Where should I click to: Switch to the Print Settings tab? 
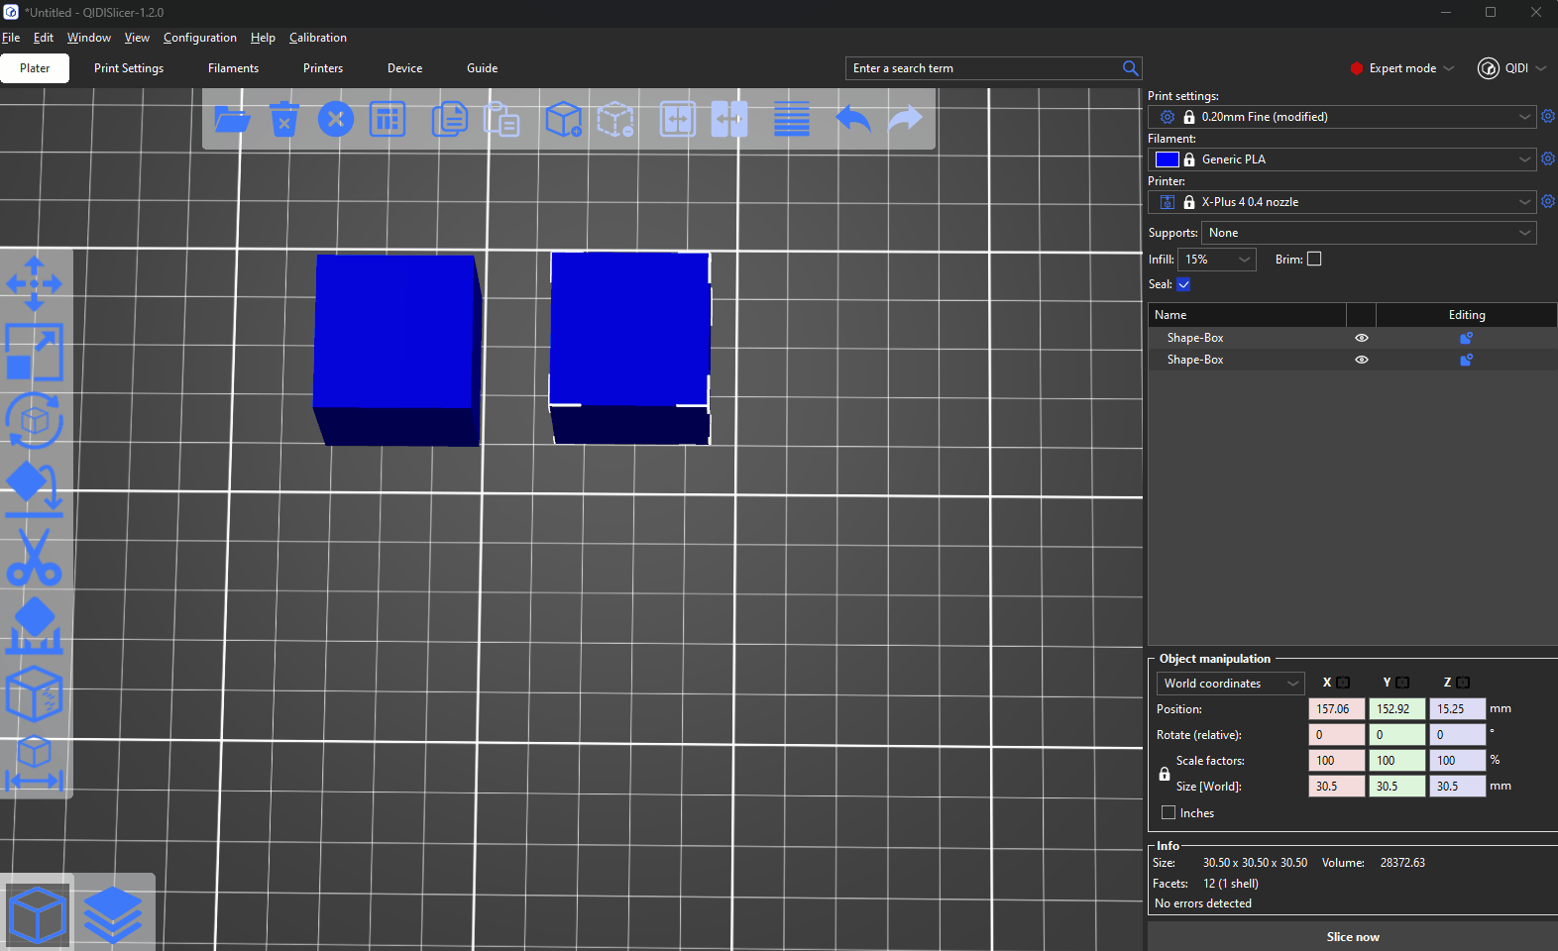click(129, 68)
